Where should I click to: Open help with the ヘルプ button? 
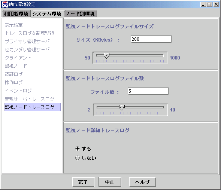142,182
